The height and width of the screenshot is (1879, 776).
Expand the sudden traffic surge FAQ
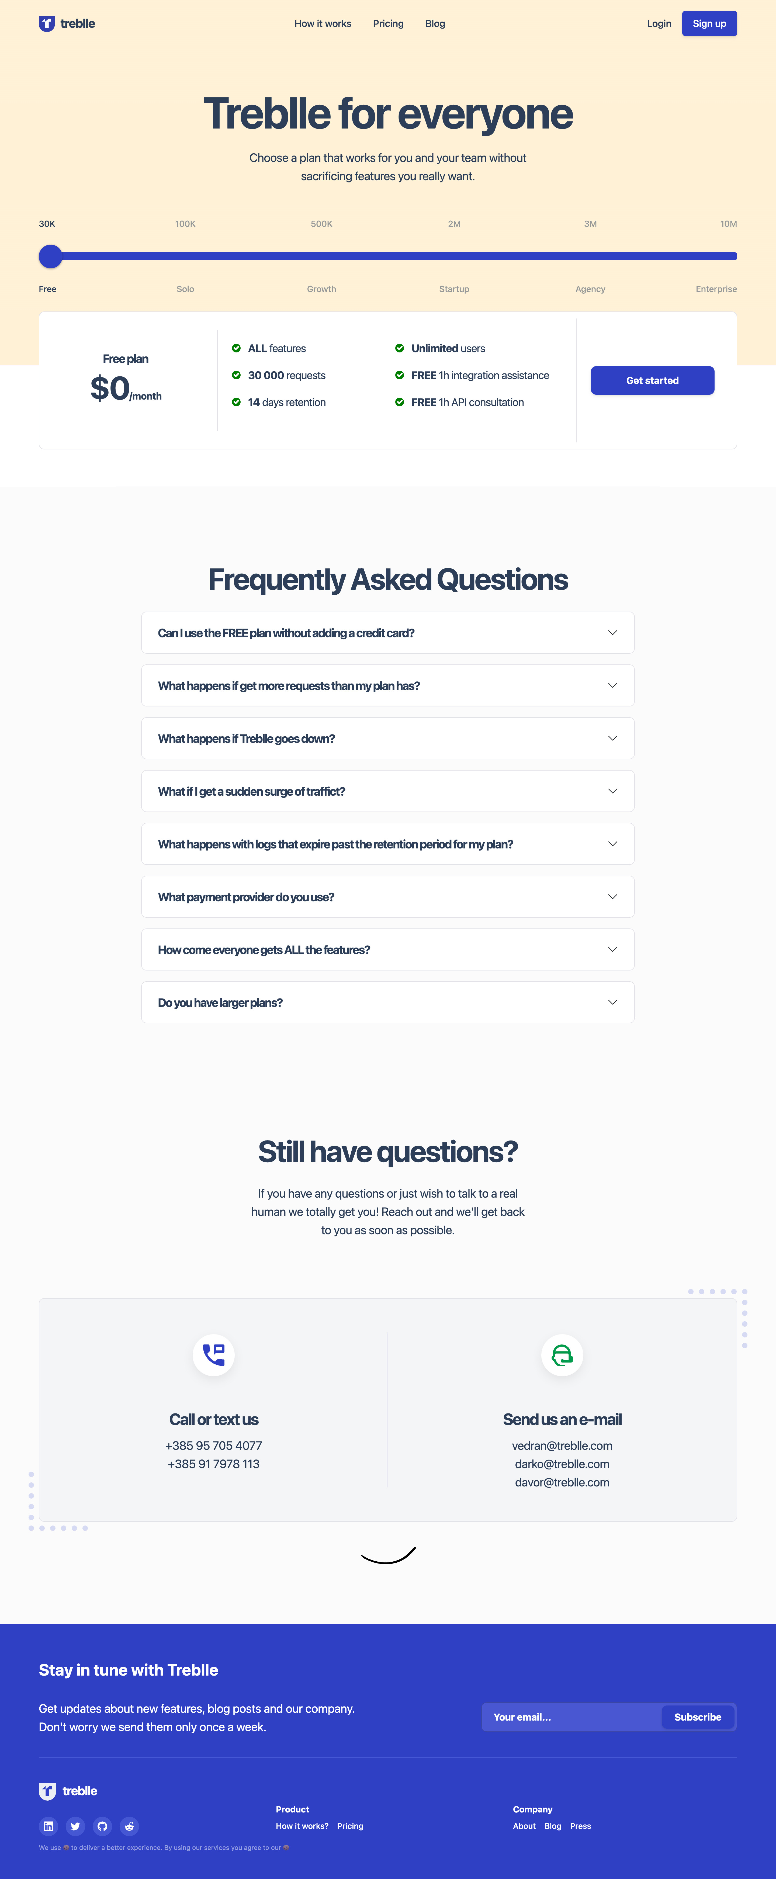pos(388,791)
